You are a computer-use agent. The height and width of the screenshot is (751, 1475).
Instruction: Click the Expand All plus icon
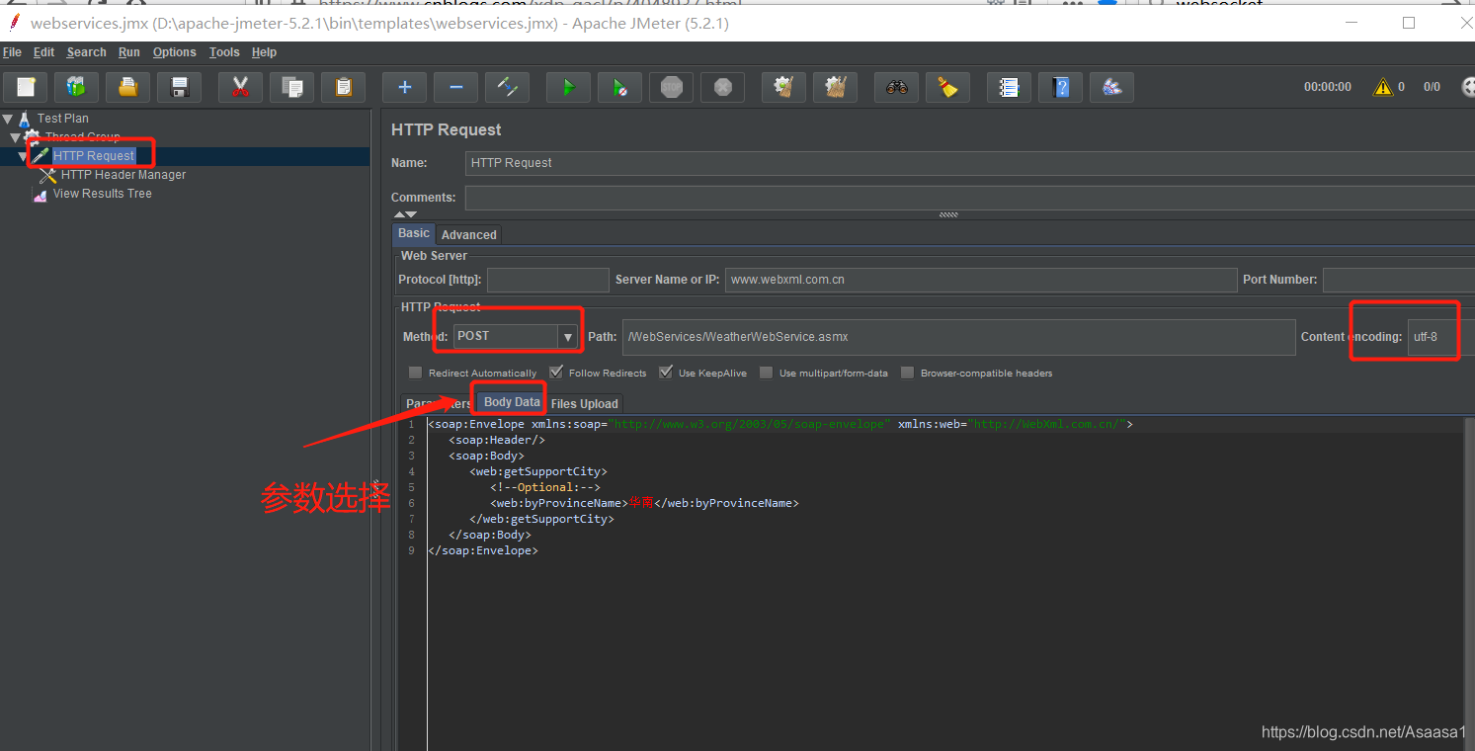[405, 87]
